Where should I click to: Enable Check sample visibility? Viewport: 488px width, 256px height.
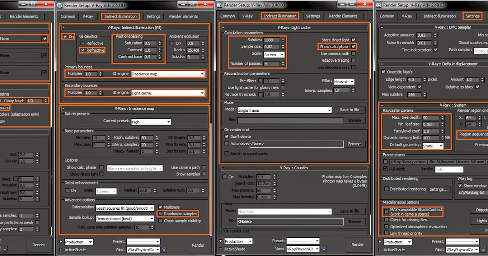tap(161, 221)
